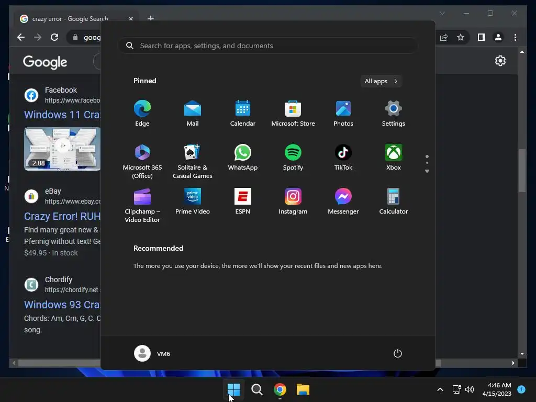The image size is (536, 402).
Task: Go forward in Chrome
Action: (38, 37)
